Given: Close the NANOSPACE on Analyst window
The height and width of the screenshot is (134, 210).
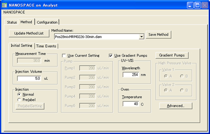Looking at the screenshot, I should [205, 5].
